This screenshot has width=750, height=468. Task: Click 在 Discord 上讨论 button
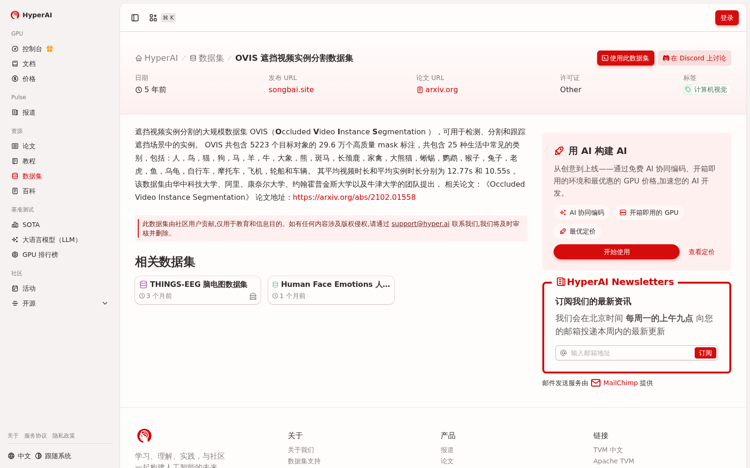coord(695,58)
